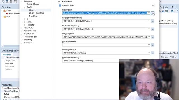Select Library - Translated page
Screen dimensions: 179x100
36,13
